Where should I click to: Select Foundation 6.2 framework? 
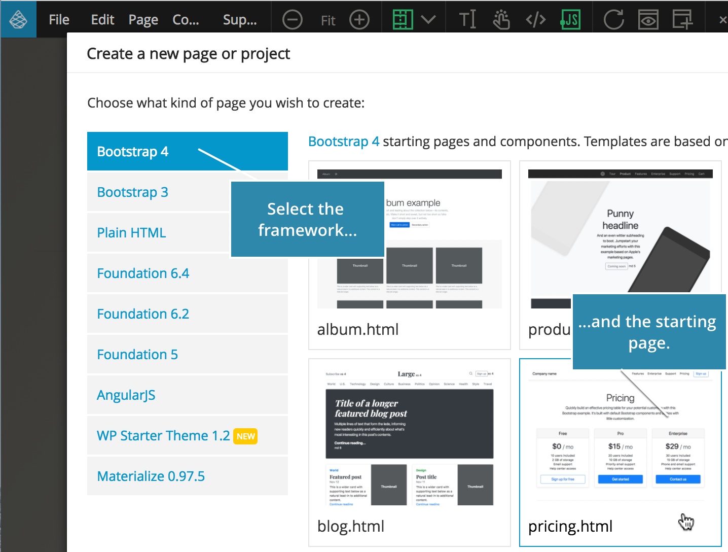188,314
